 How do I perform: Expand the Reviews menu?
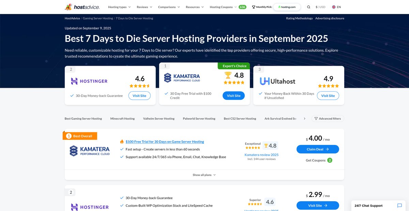pos(145,7)
